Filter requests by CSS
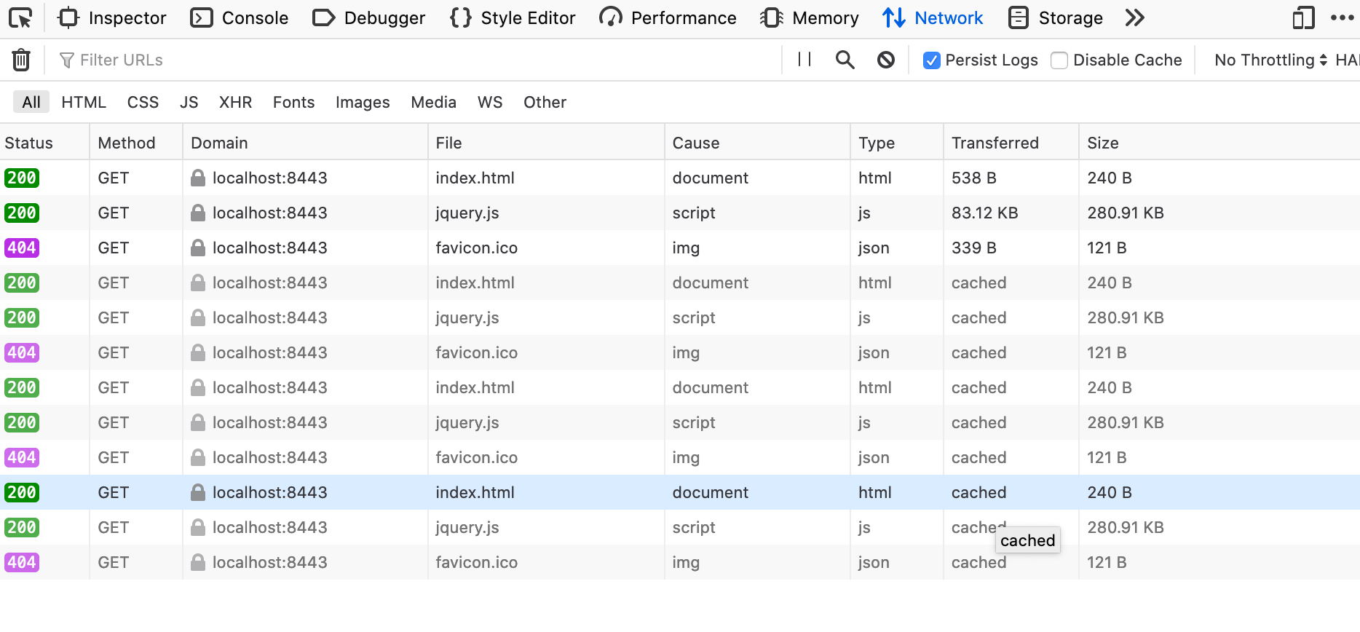Viewport: 1360px width, 632px height. pos(143,102)
